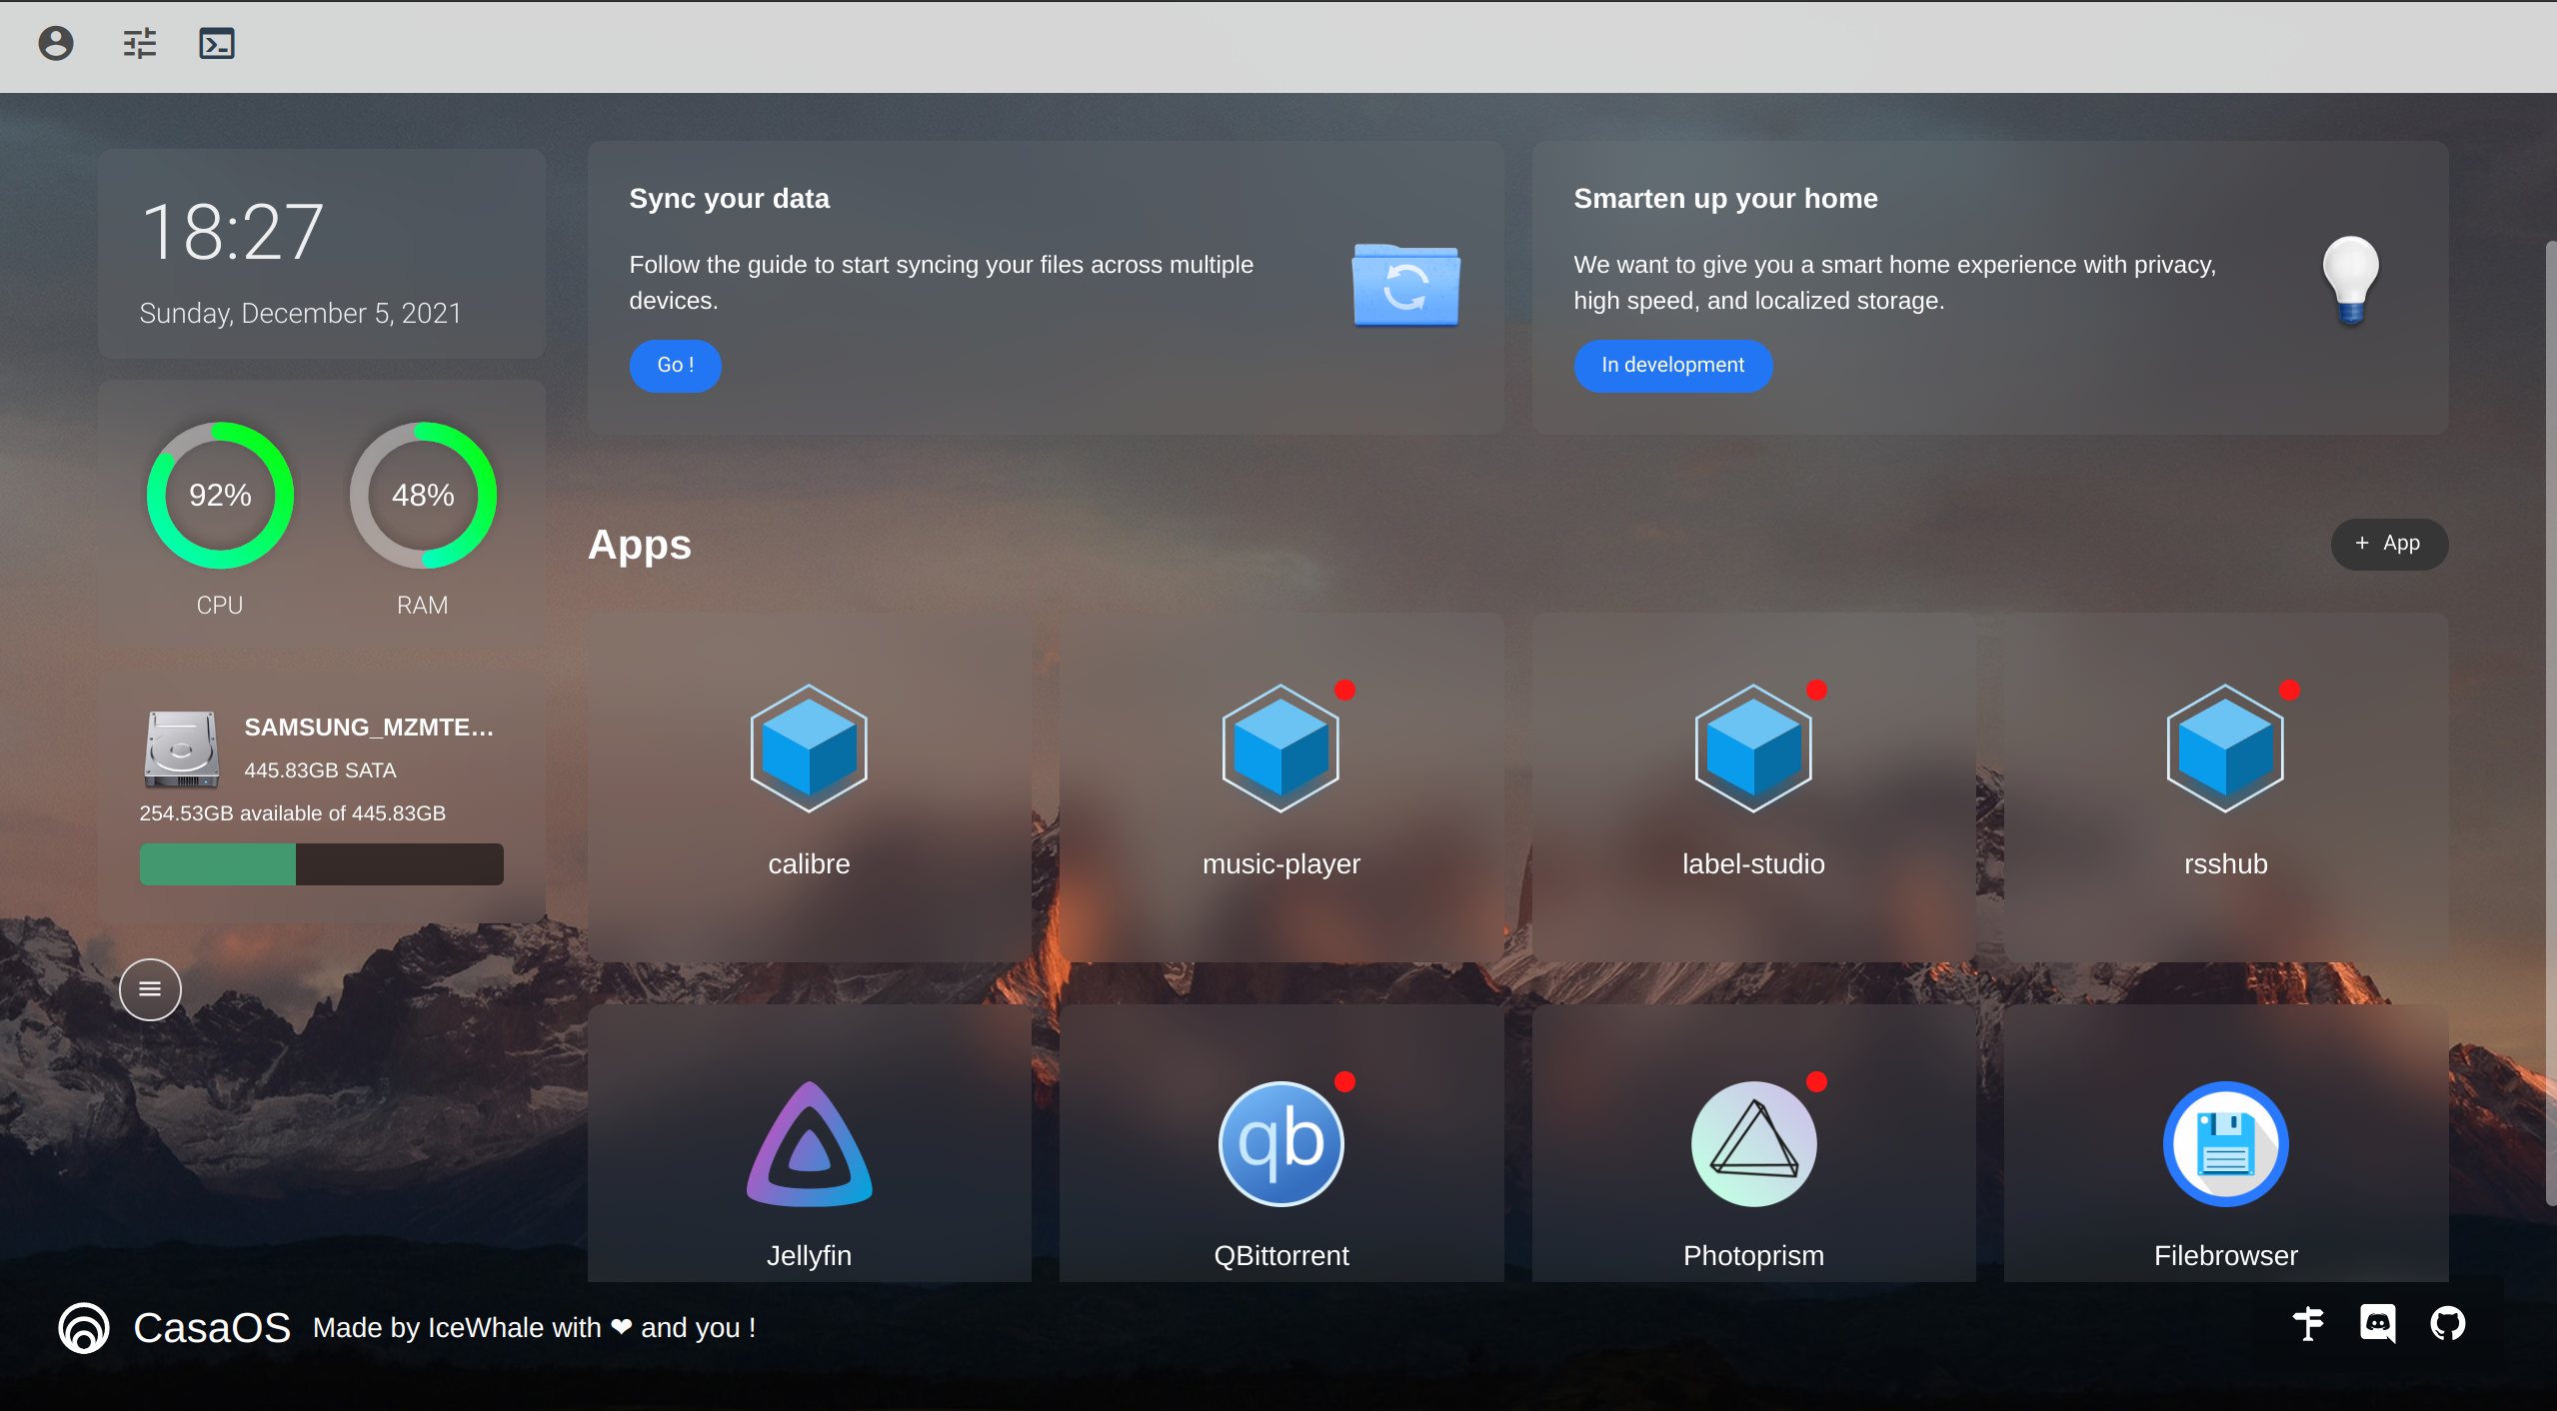Image resolution: width=2557 pixels, height=1411 pixels.
Task: Click the RAM 48% usage gauge
Action: pyautogui.click(x=423, y=495)
